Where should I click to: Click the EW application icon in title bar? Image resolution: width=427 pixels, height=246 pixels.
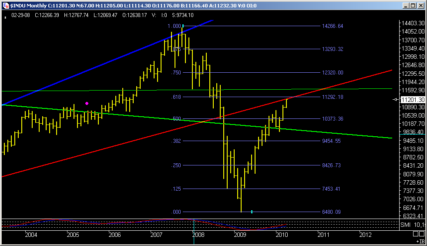click(x=5, y=6)
